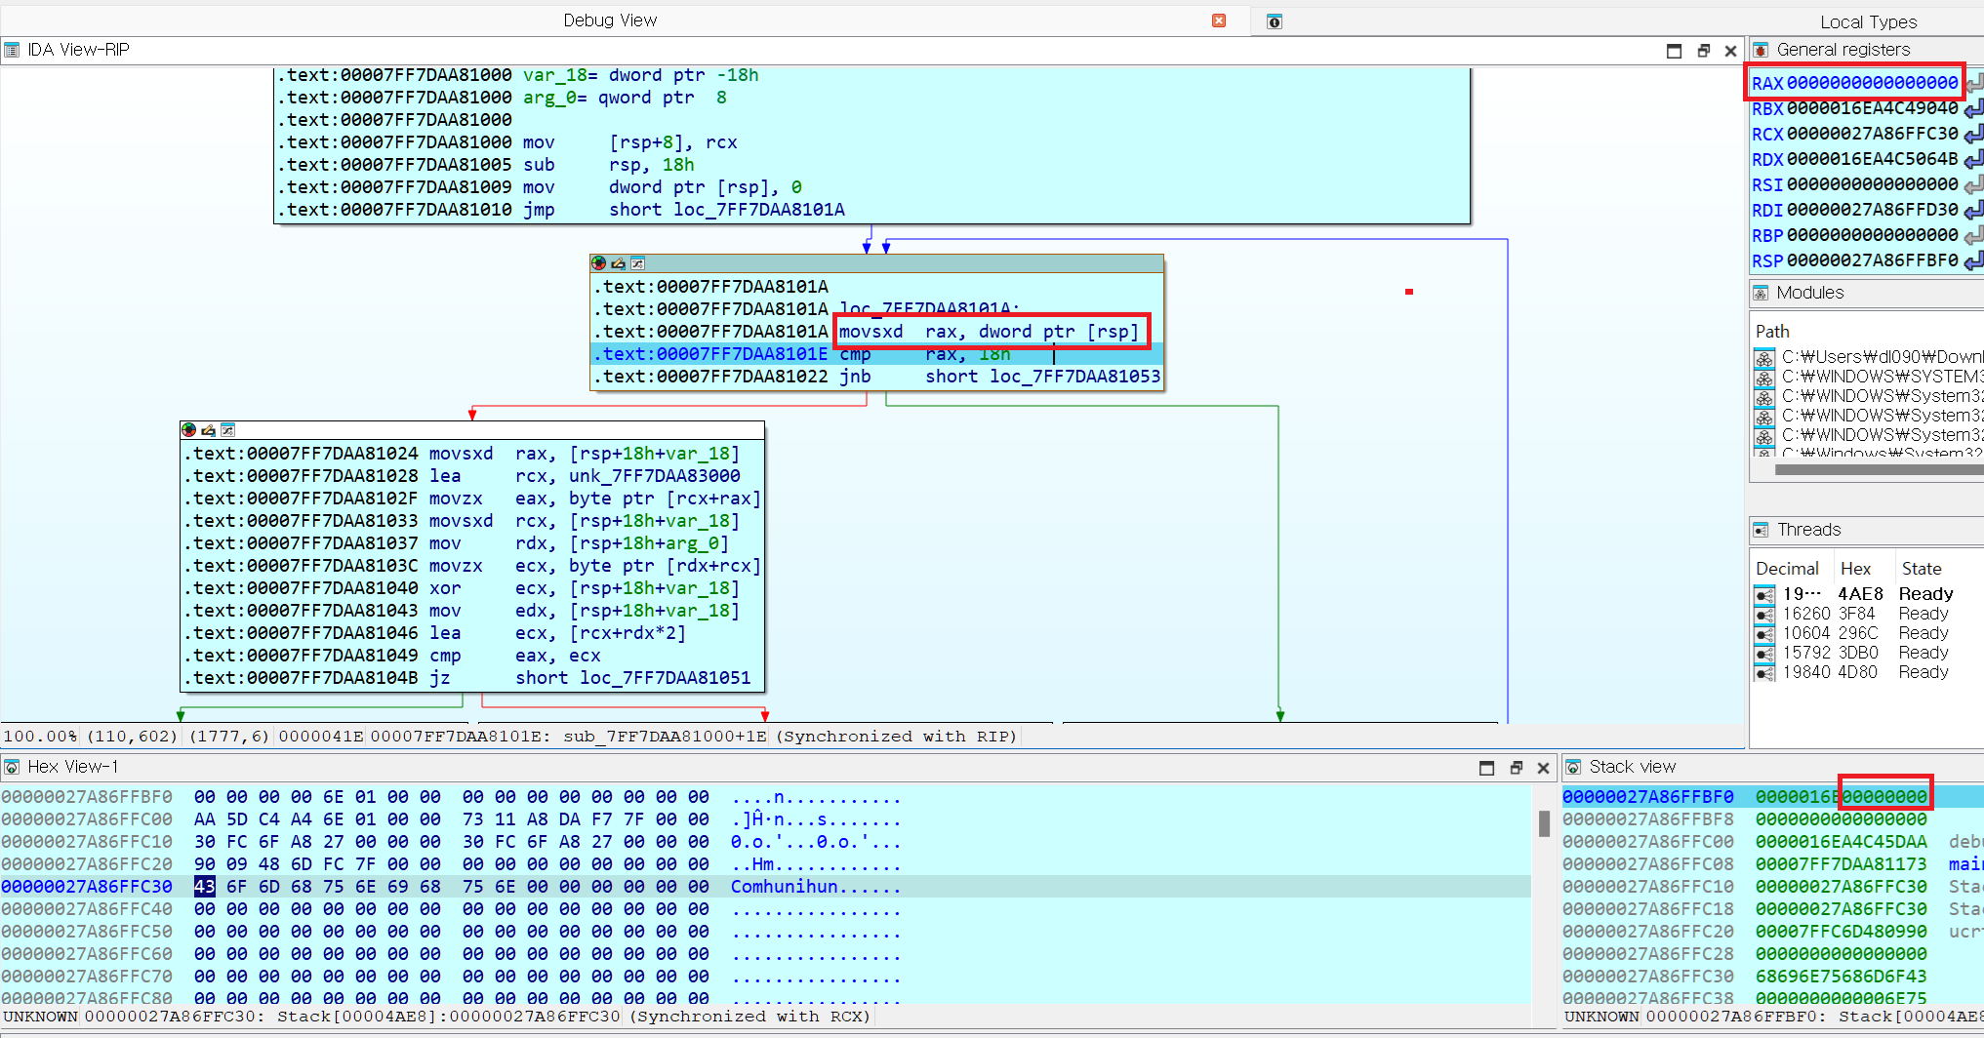Click the grey arrow next to RSI
Screen dimensions: 1984x1038
point(1973,184)
